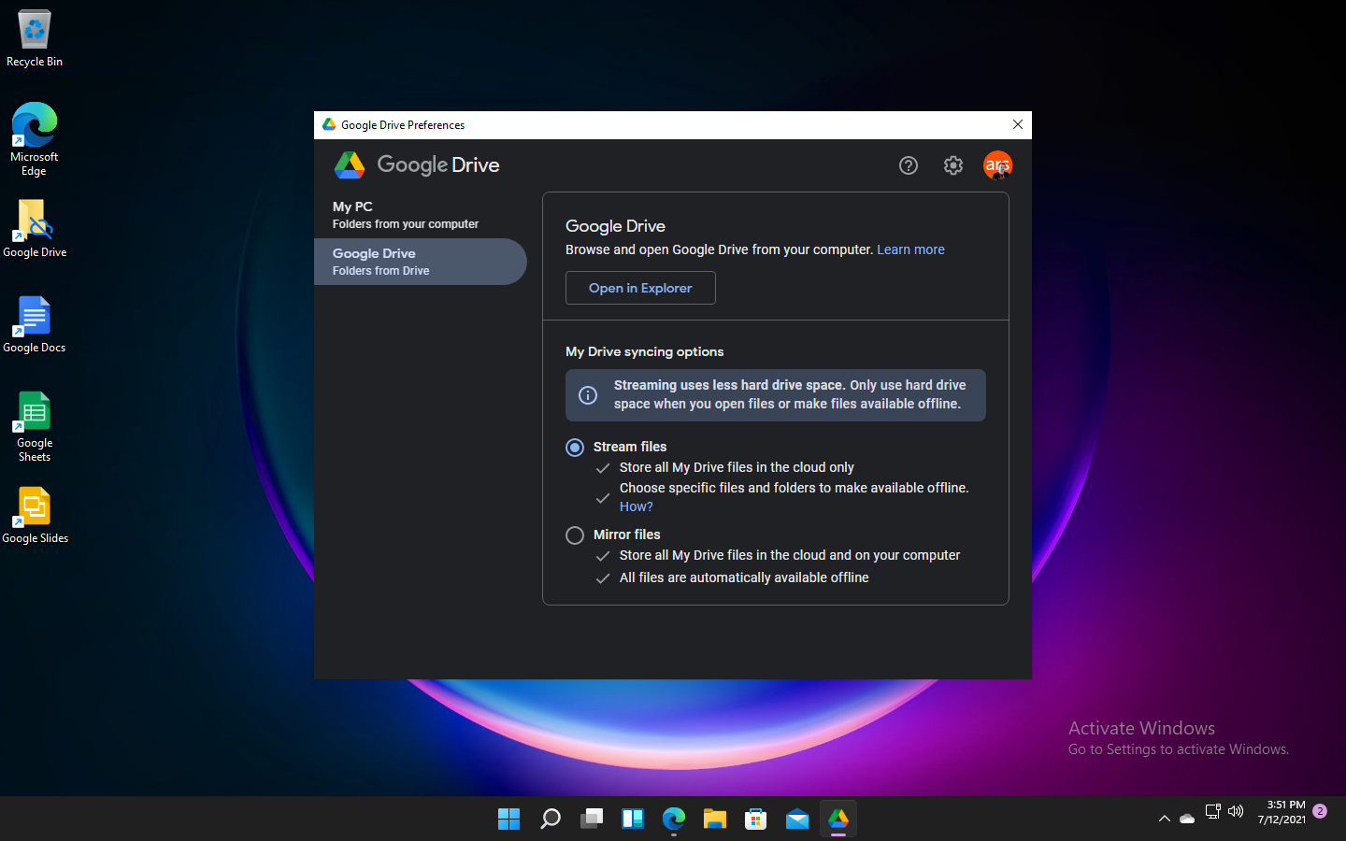Open the Learn more link
This screenshot has width=1346, height=841.
[909, 249]
